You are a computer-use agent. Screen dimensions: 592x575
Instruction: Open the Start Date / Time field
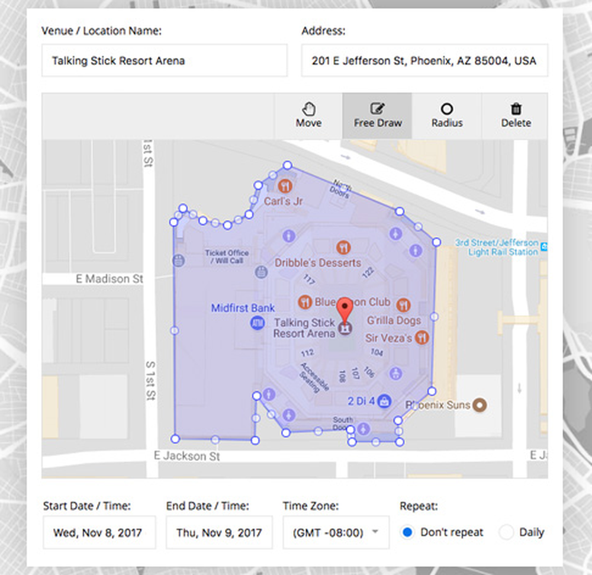pos(99,532)
